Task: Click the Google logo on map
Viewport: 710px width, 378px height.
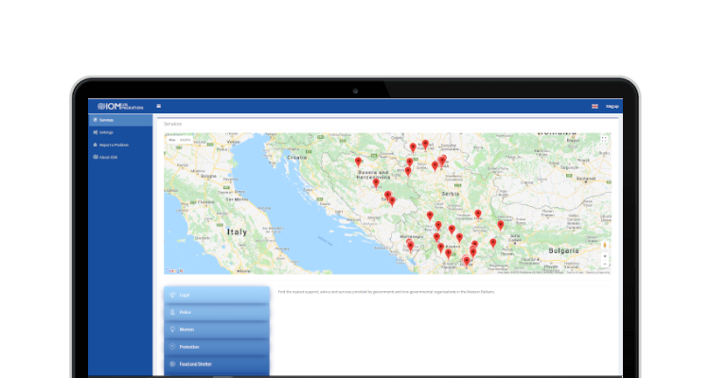Action: point(174,270)
